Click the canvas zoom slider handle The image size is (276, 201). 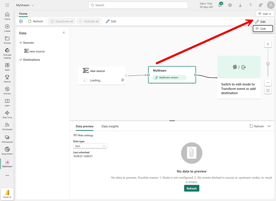point(268,64)
